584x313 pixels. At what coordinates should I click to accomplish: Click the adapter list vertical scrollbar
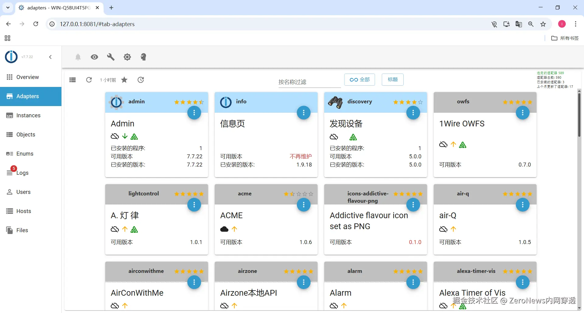click(579, 115)
